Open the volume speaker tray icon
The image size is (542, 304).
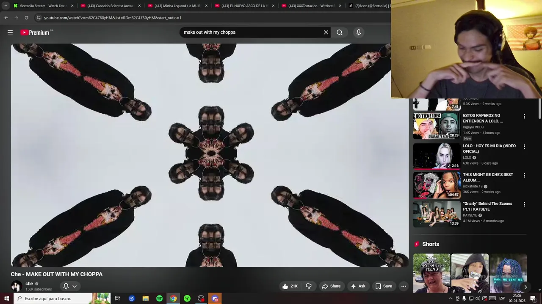(478, 299)
